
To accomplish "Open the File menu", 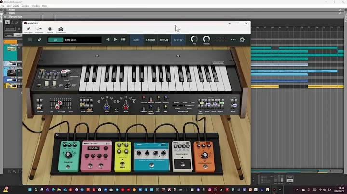I will tap(3, 6).
